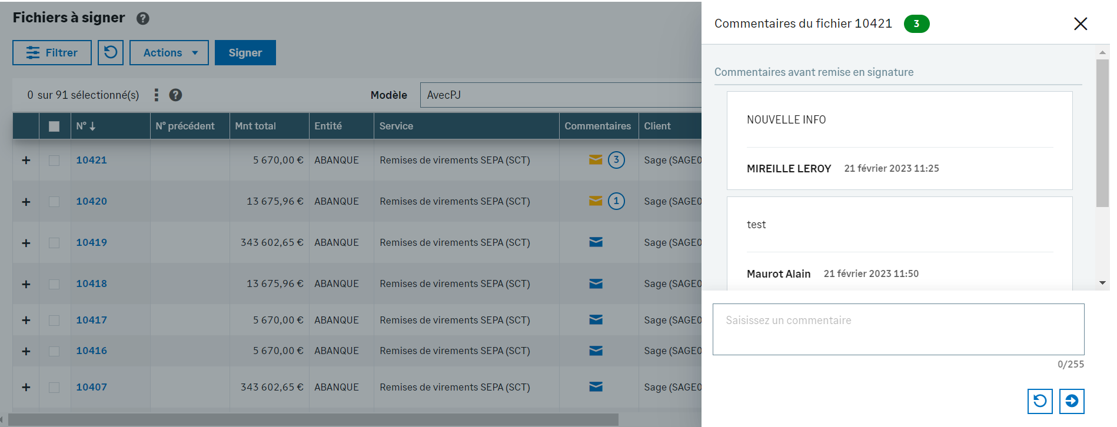Expand the row for file 10417
This screenshot has height=427, width=1117.
[x=26, y=320]
